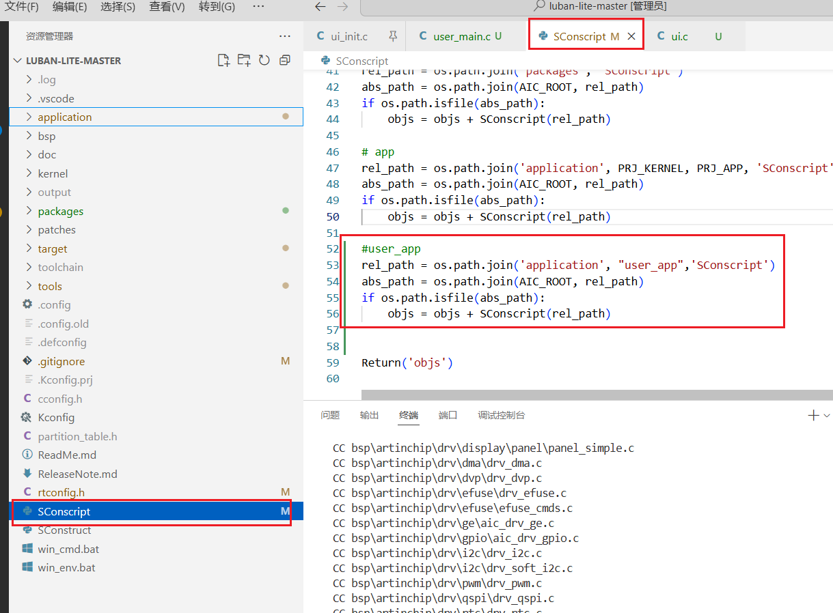This screenshot has width=833, height=613.
Task: Click the luban-lite-master search box
Action: (597, 7)
